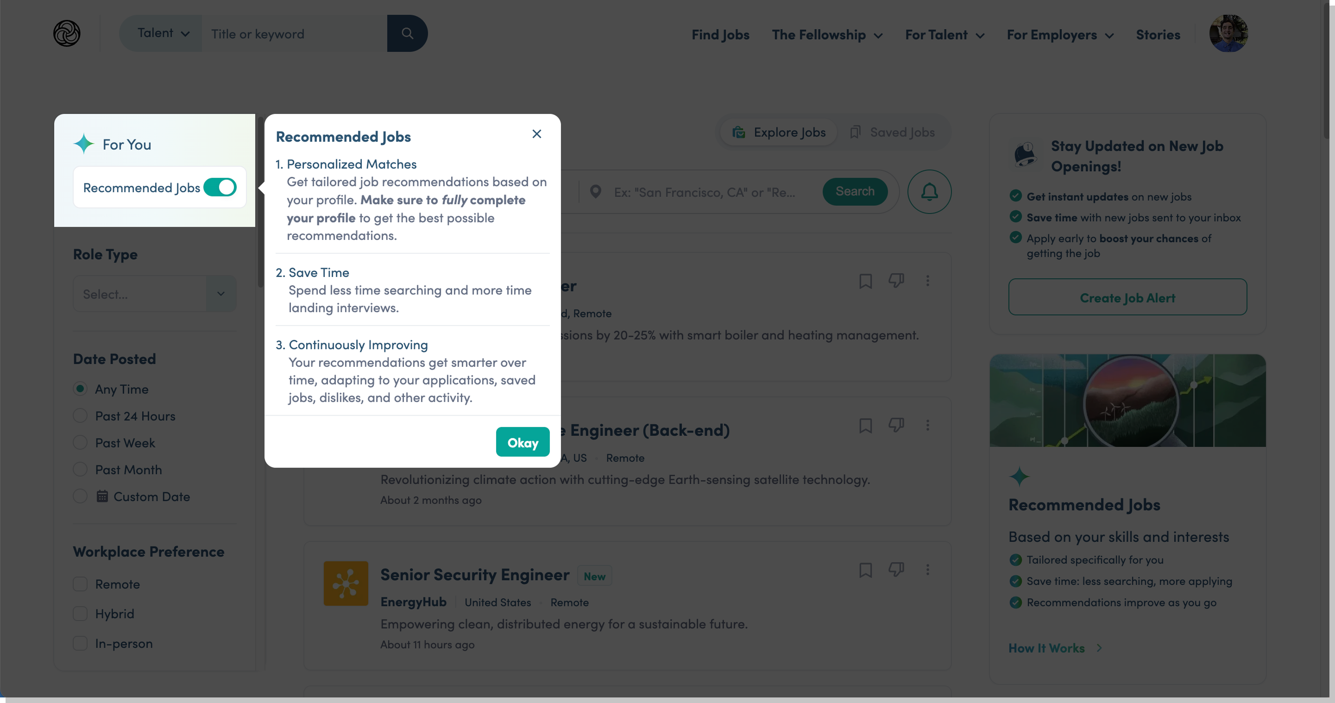This screenshot has width=1335, height=703.
Task: Dislike the Senior Security Engineer job
Action: point(896,570)
